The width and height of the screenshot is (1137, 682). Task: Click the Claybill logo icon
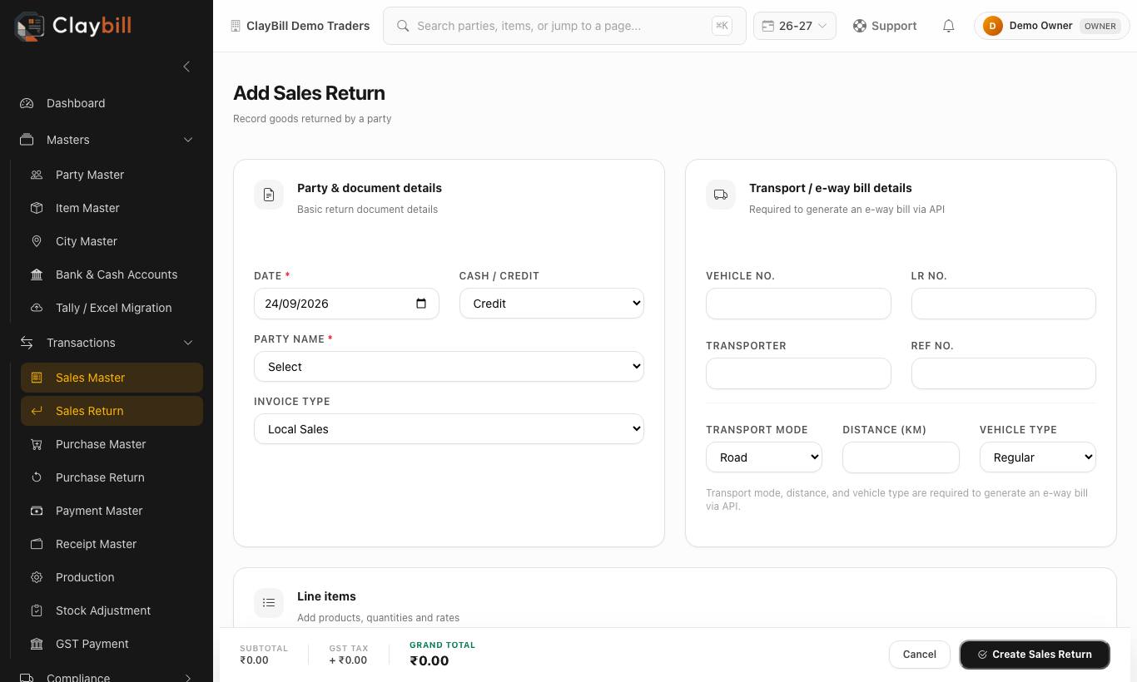coord(29,26)
